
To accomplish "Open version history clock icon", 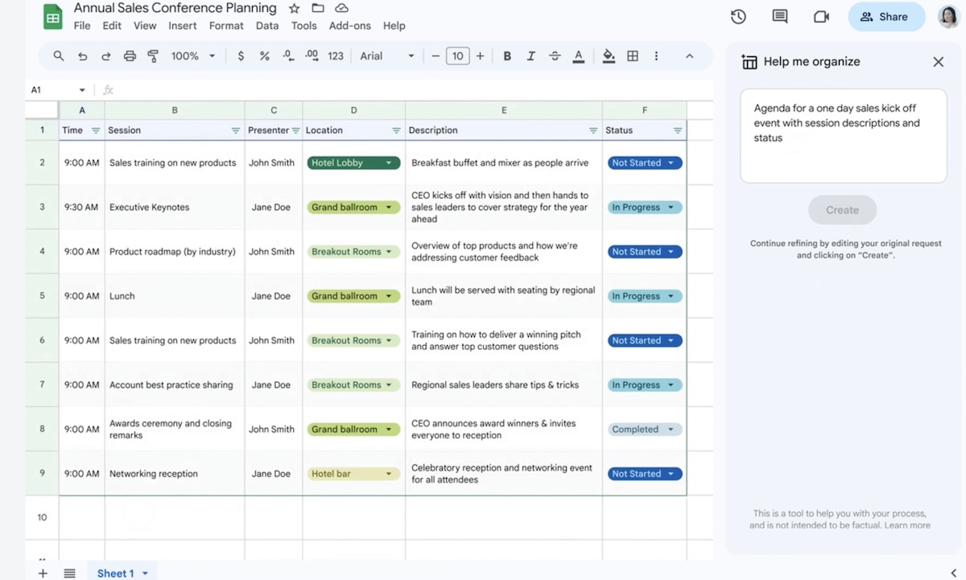I will pos(737,17).
